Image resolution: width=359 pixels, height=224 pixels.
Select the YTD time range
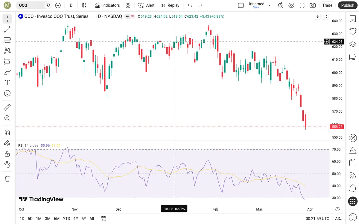tap(66, 219)
